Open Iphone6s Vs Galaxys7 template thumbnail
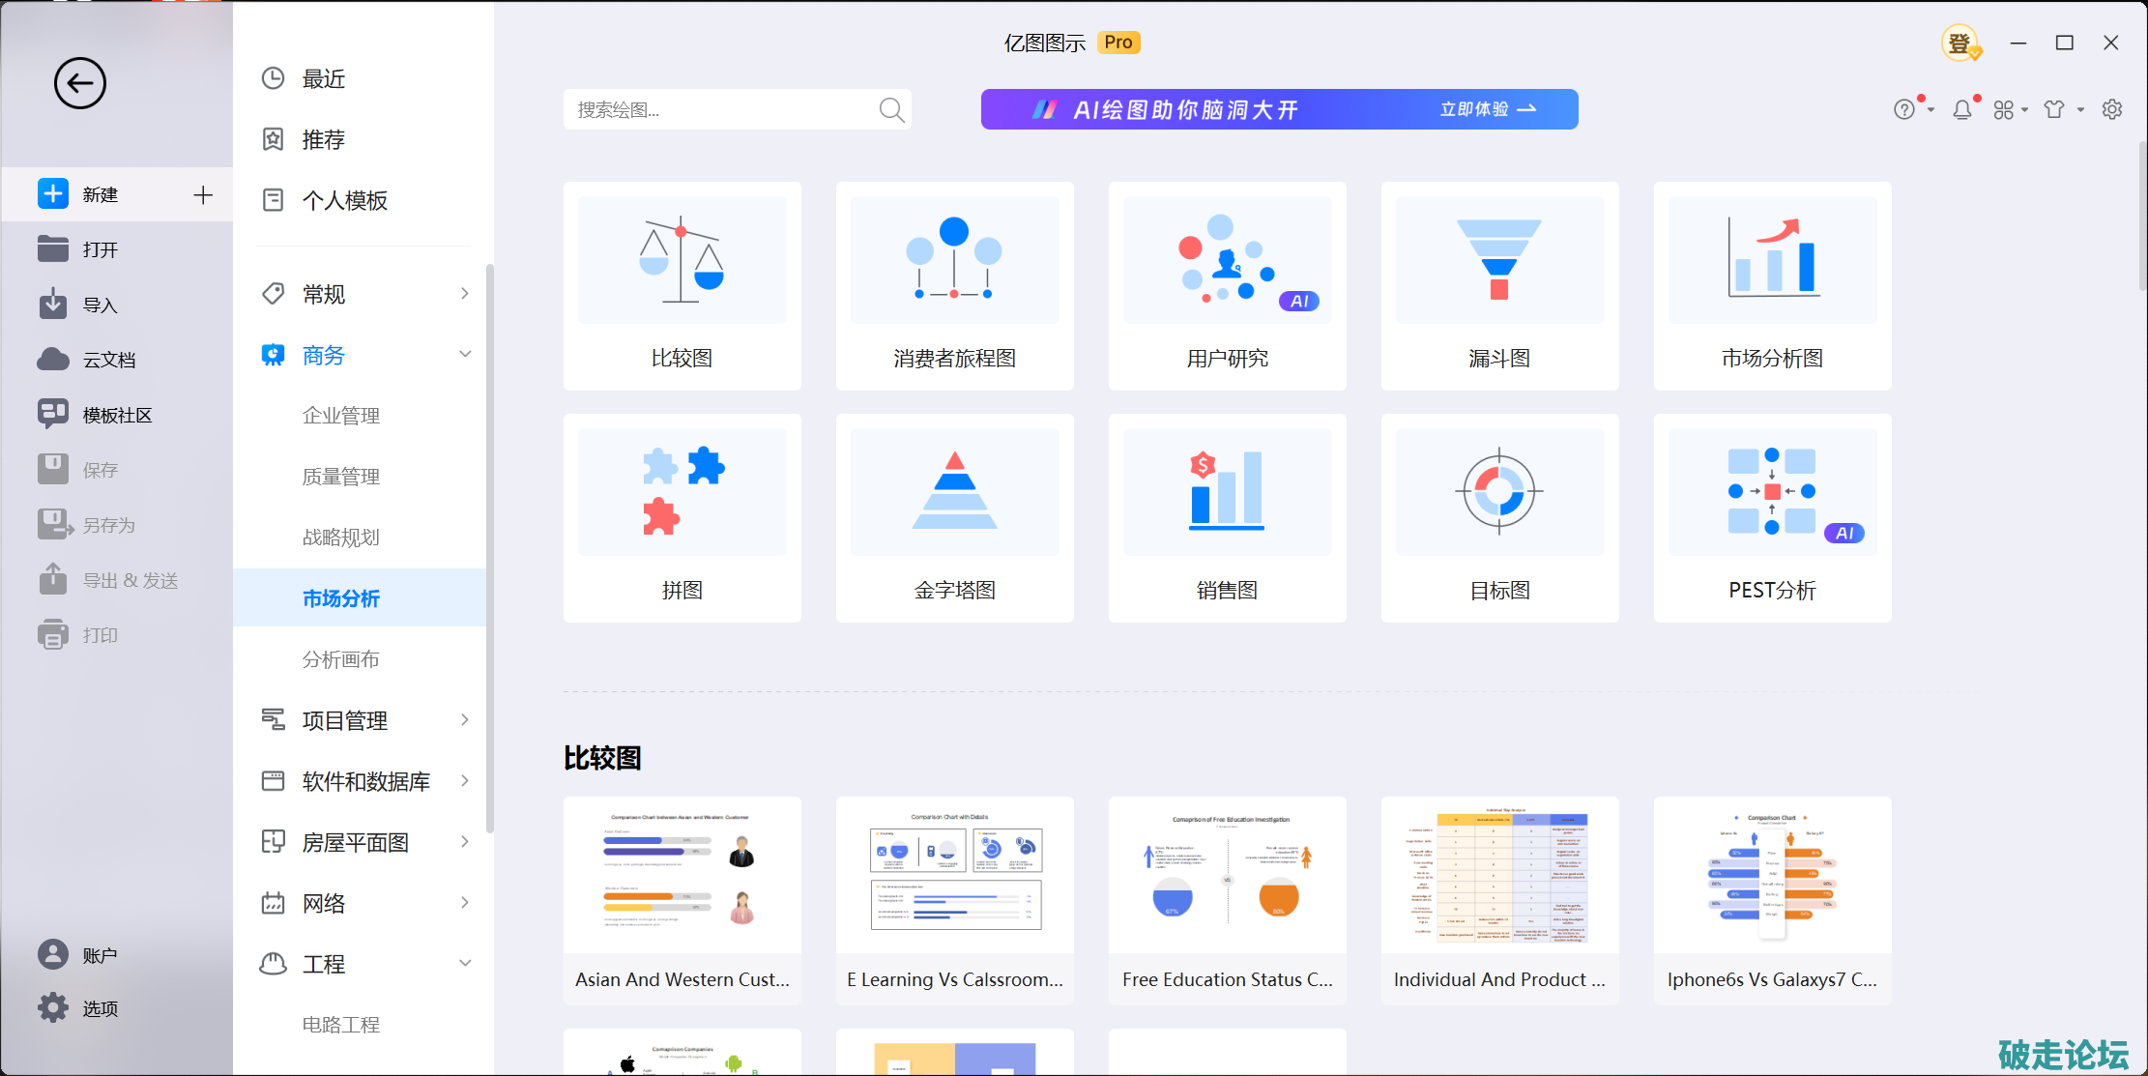2148x1076 pixels. click(x=1772, y=876)
